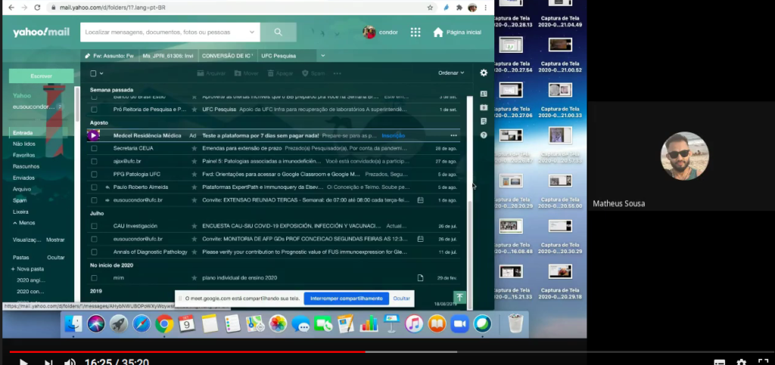Click attachment icon on plano individual row

pyautogui.click(x=420, y=277)
